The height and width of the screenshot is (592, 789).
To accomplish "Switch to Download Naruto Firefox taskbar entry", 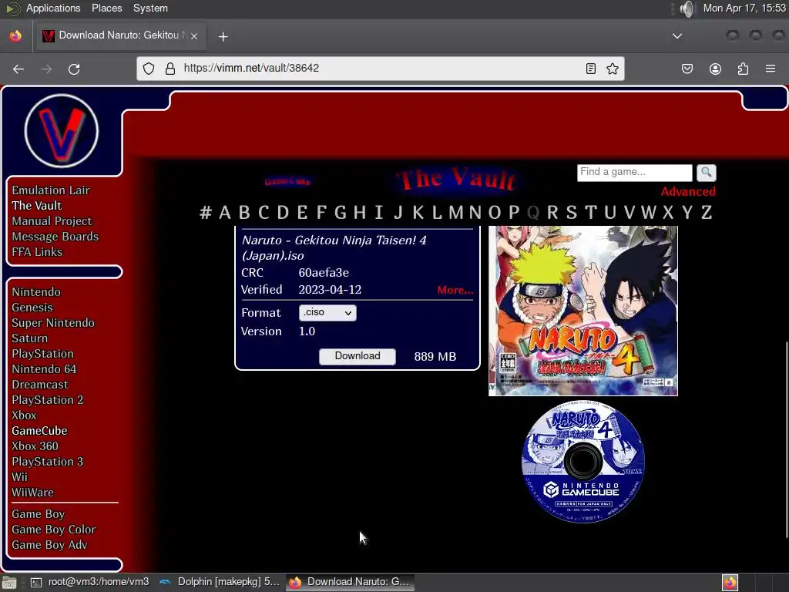I will click(x=351, y=582).
